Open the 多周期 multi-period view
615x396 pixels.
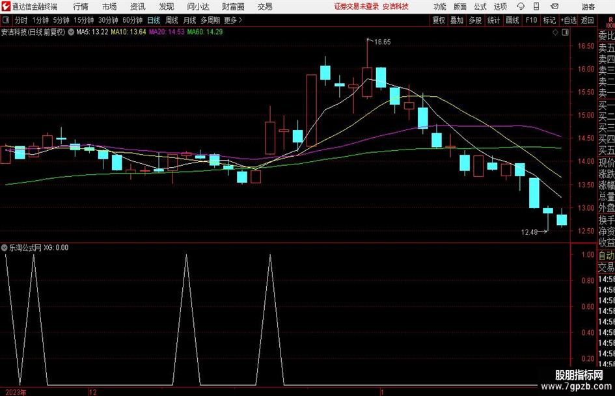click(x=210, y=20)
